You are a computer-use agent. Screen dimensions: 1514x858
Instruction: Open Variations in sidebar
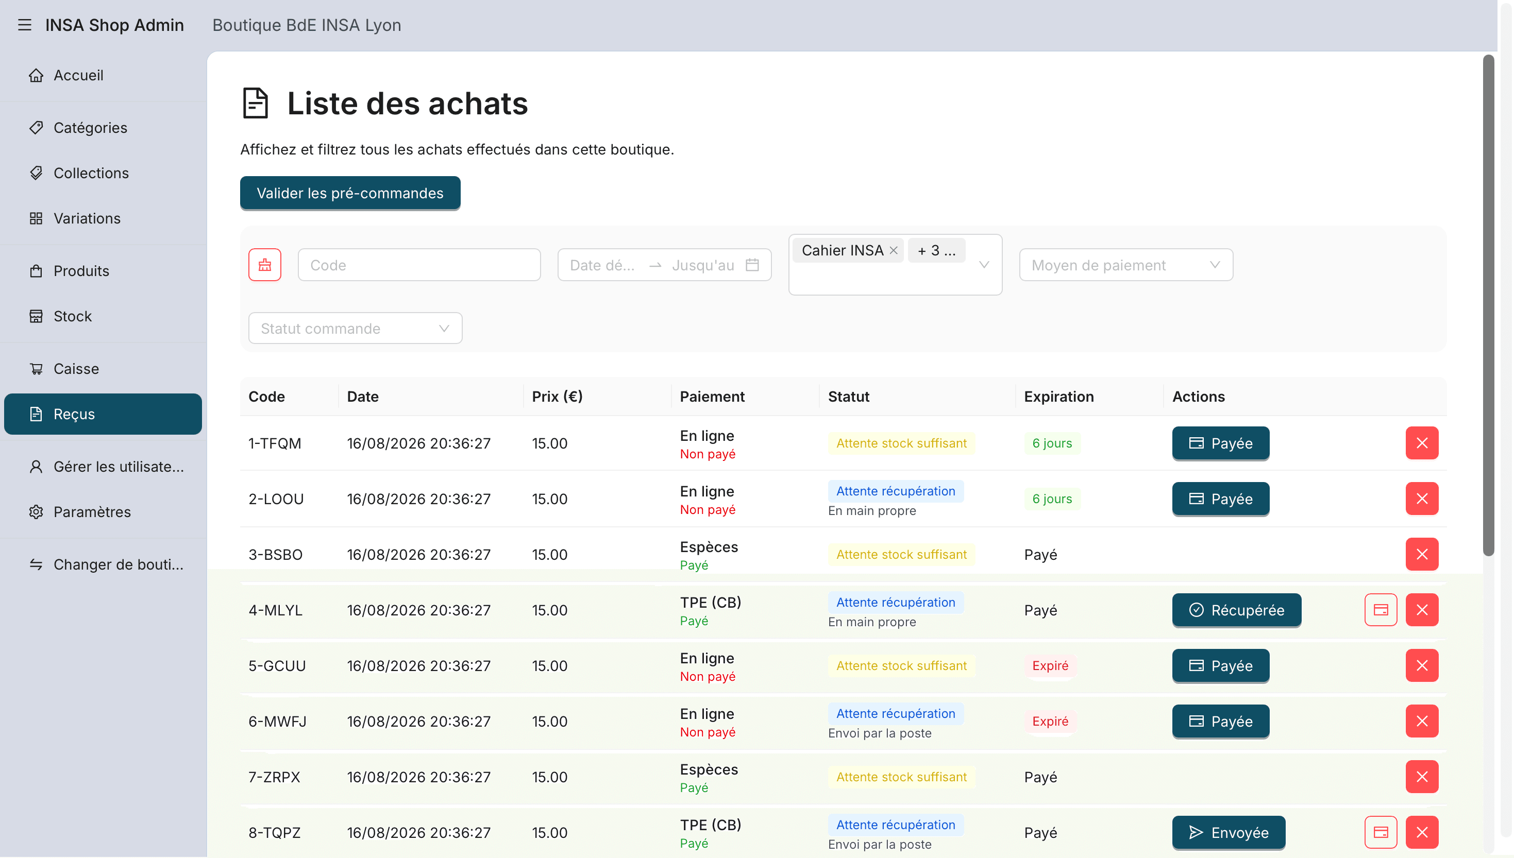(103, 219)
